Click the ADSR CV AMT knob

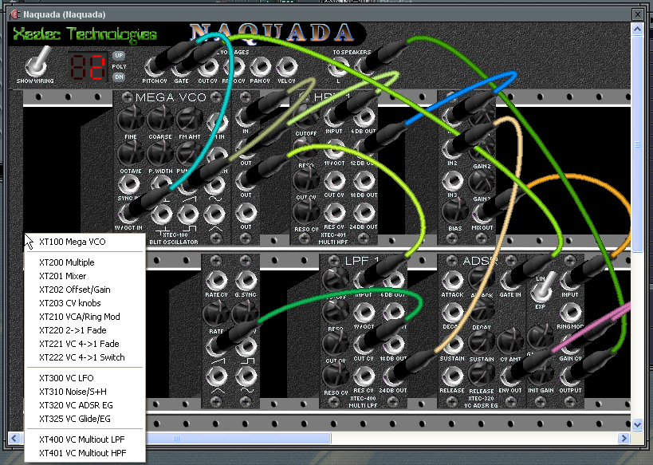[510, 341]
